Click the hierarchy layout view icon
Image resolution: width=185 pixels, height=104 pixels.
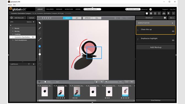tap(164, 13)
